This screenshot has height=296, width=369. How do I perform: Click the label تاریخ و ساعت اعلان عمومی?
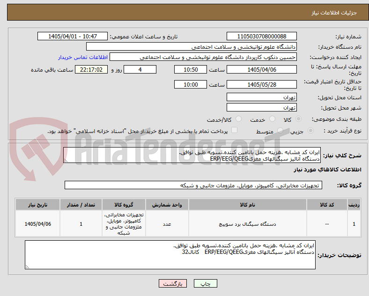pos(144,37)
